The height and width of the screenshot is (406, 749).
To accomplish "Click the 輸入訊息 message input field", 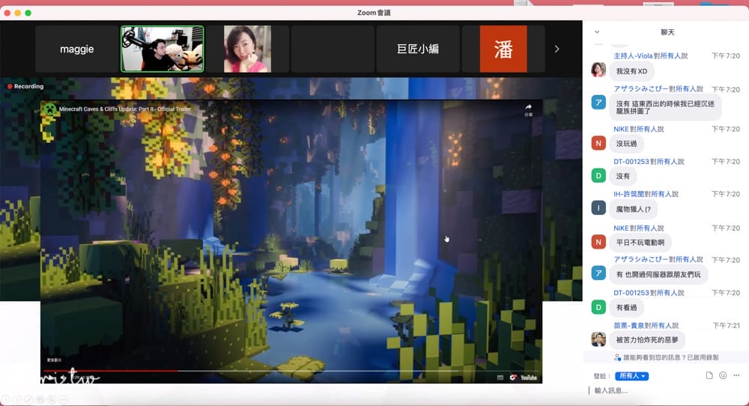I will [667, 390].
